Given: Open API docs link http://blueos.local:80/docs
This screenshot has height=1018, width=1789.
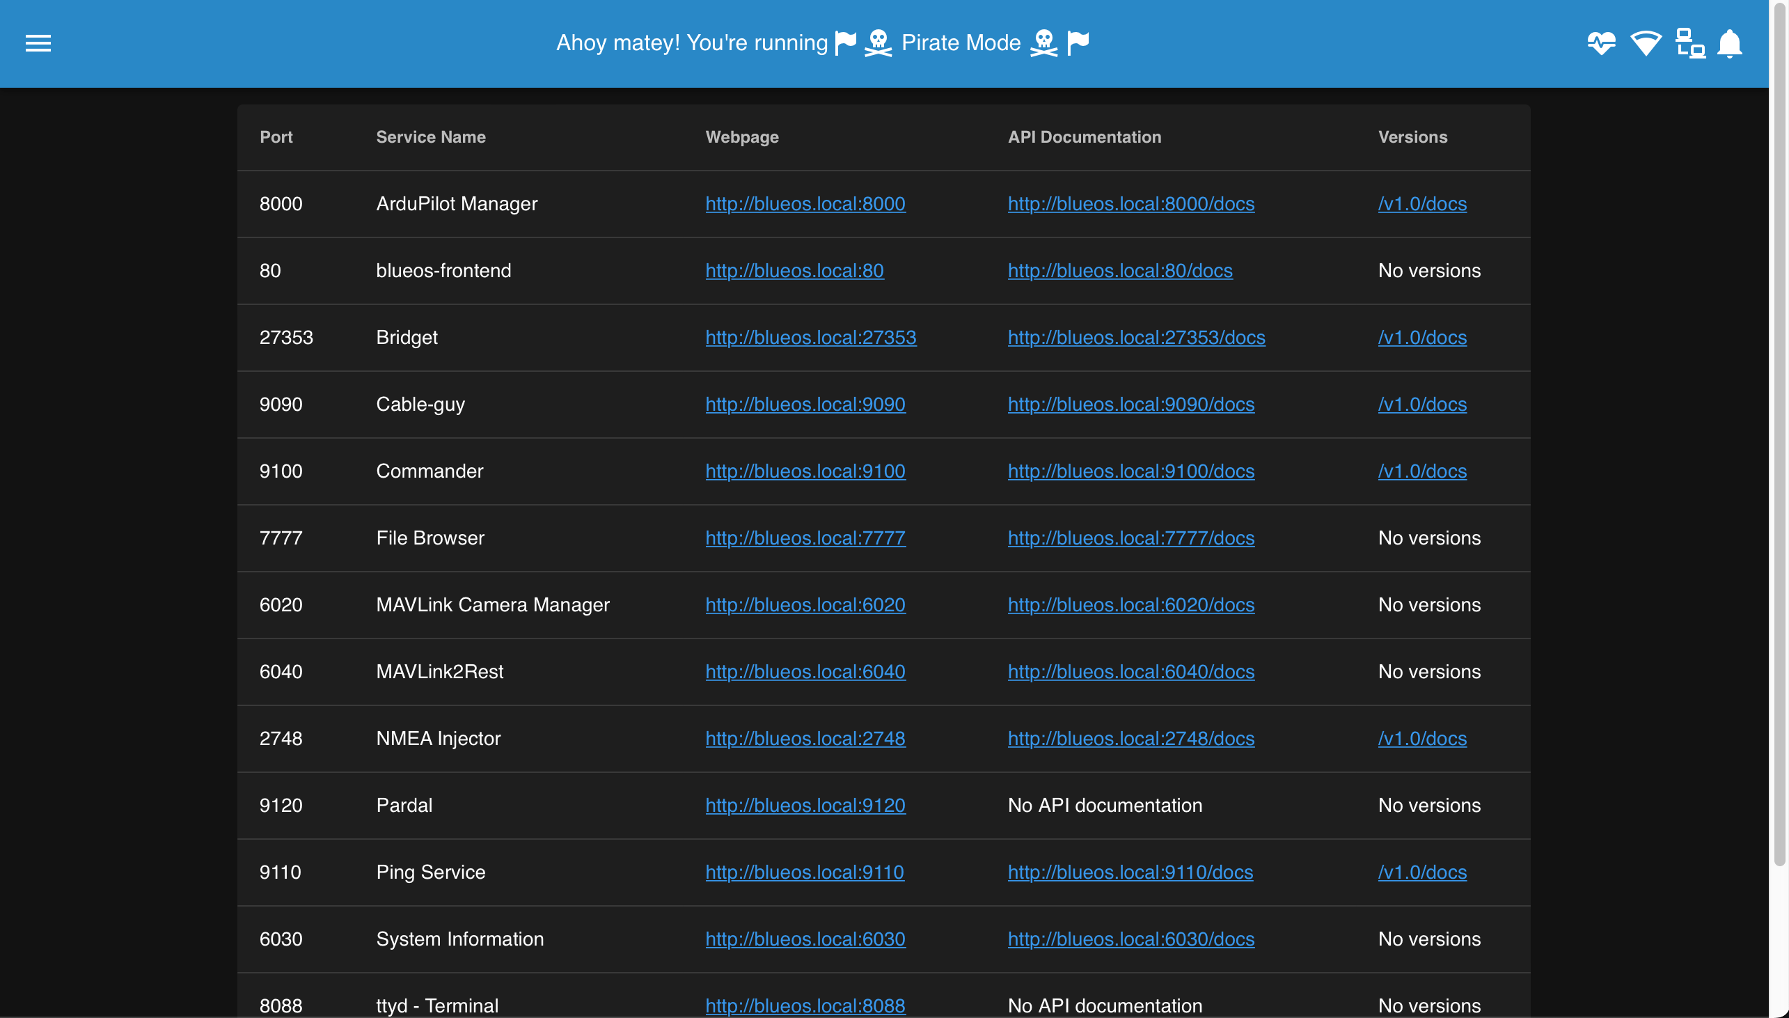Looking at the screenshot, I should click(x=1120, y=271).
